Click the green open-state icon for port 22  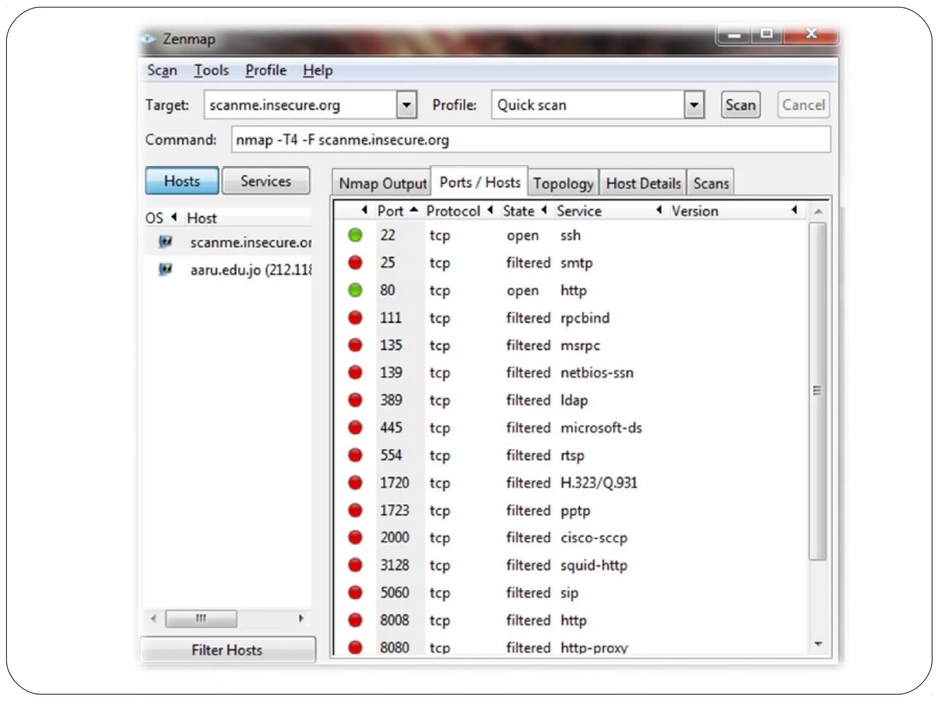(x=355, y=235)
